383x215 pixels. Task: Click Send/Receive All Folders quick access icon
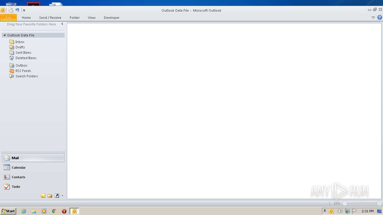pyautogui.click(x=11, y=10)
